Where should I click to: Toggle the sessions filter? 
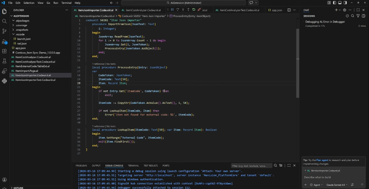coord(358,16)
